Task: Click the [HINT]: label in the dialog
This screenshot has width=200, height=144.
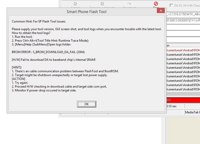Action: 17,67
